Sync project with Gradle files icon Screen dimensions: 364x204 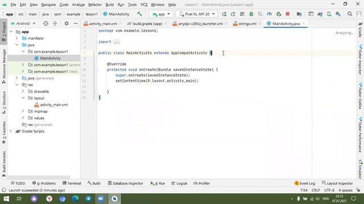[320, 14]
